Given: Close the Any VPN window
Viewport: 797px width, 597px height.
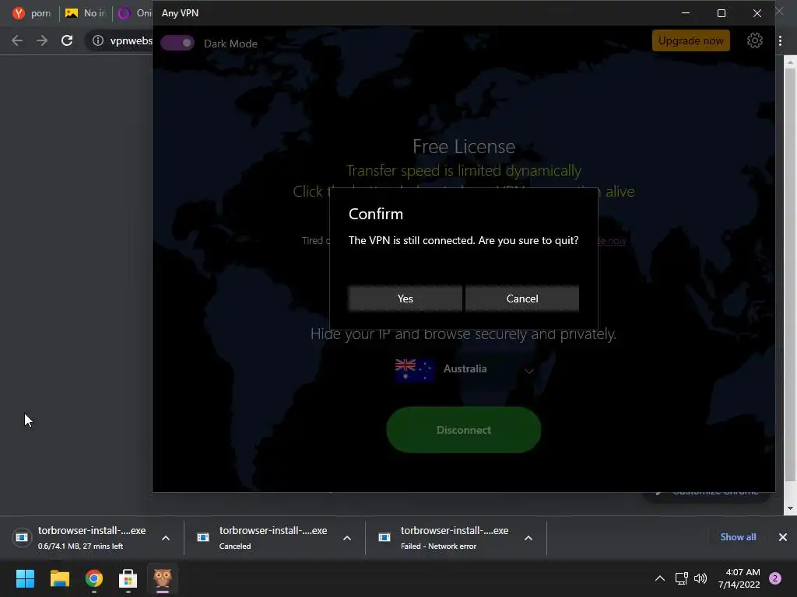Looking at the screenshot, I should click(x=757, y=13).
